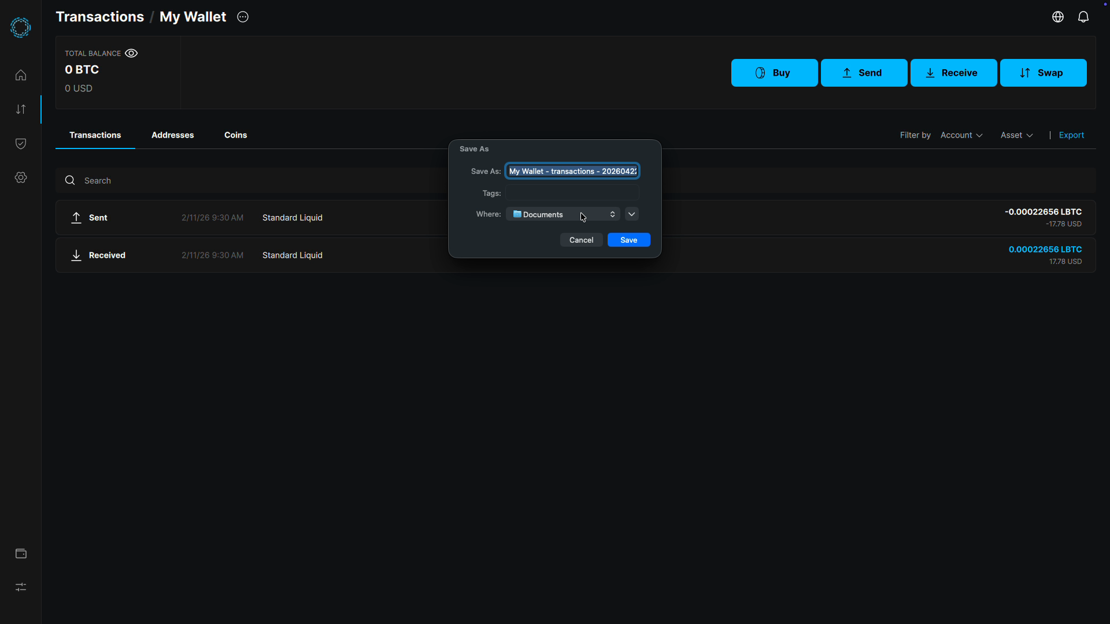
Task: Open the Settings gear in the sidebar
Action: pos(21,177)
